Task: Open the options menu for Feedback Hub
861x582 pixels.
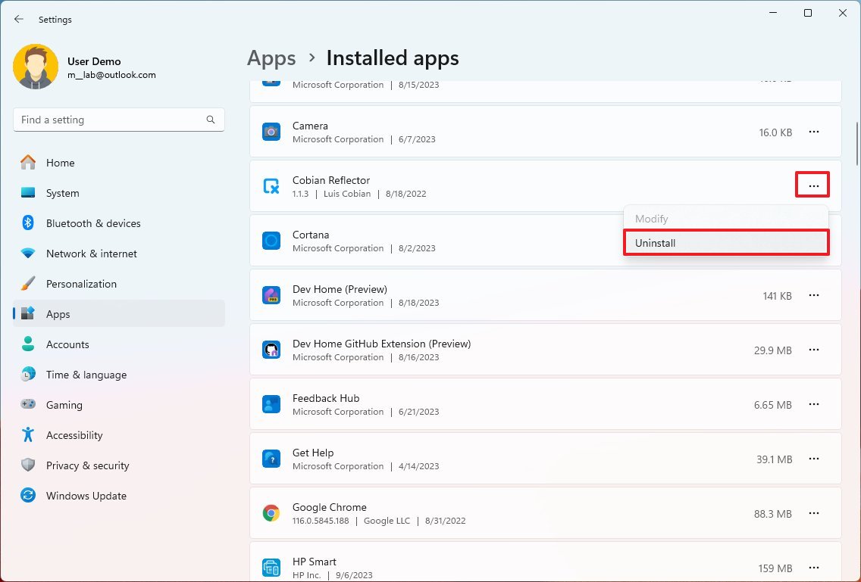Action: [x=814, y=404]
